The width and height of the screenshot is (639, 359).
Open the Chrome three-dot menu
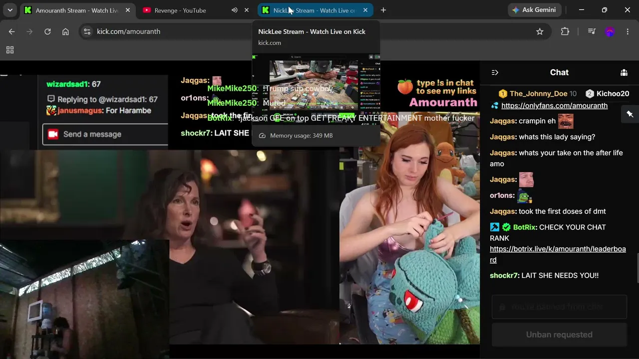point(628,31)
